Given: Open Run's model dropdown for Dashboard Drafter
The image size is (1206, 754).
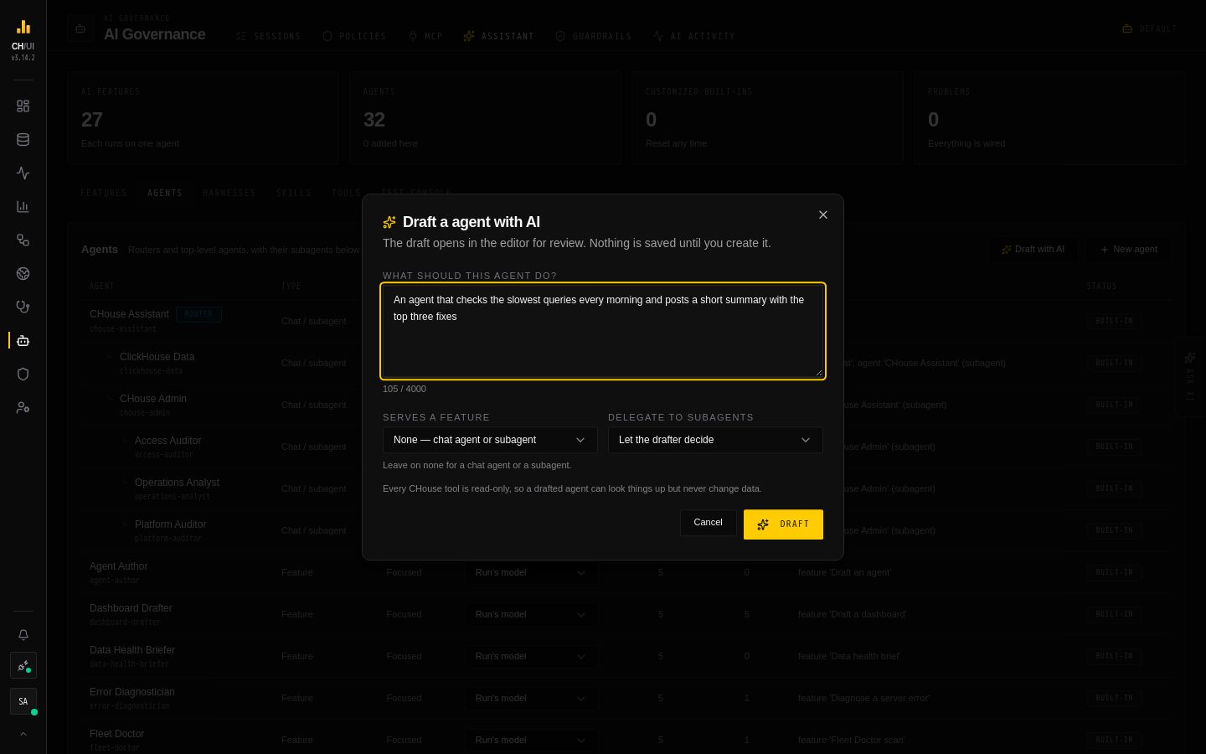Looking at the screenshot, I should [x=532, y=615].
